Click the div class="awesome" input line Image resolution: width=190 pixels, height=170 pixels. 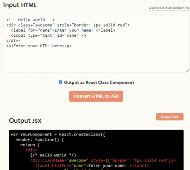(68, 25)
